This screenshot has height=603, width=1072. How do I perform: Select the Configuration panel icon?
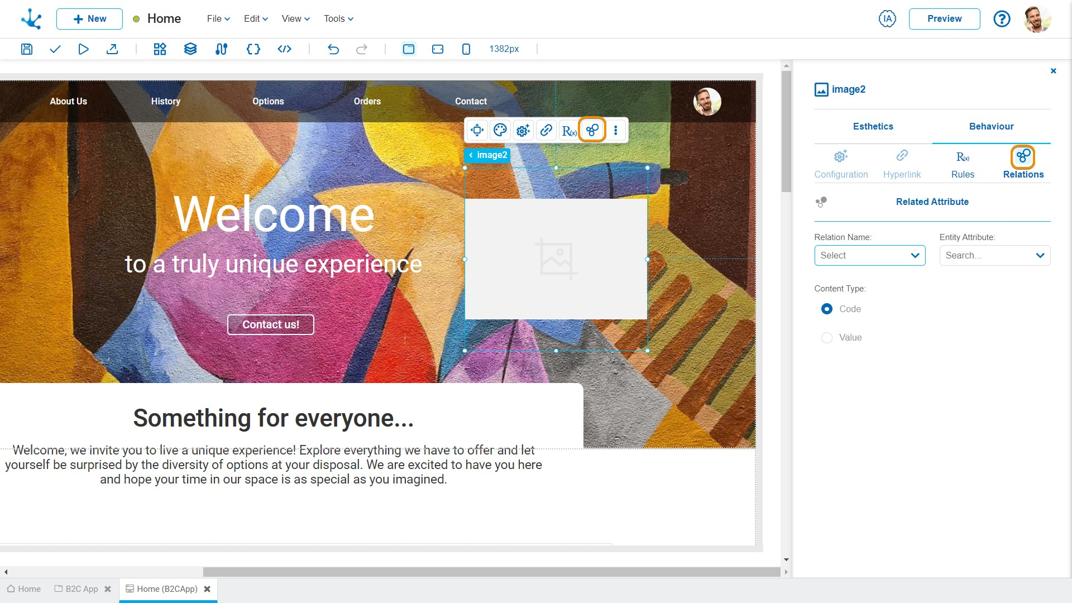point(840,155)
